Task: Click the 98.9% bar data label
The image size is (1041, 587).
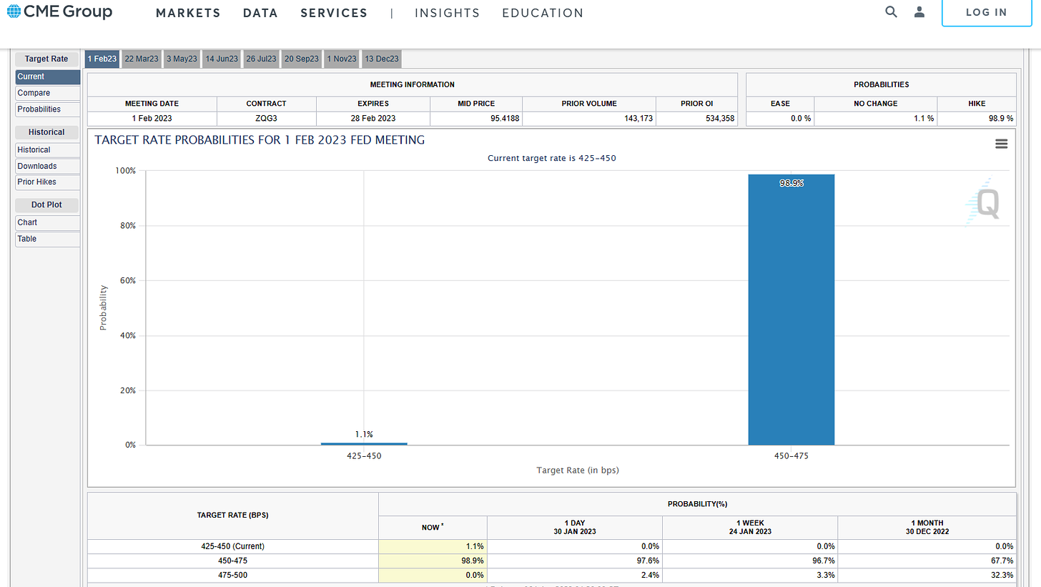Action: click(x=791, y=183)
